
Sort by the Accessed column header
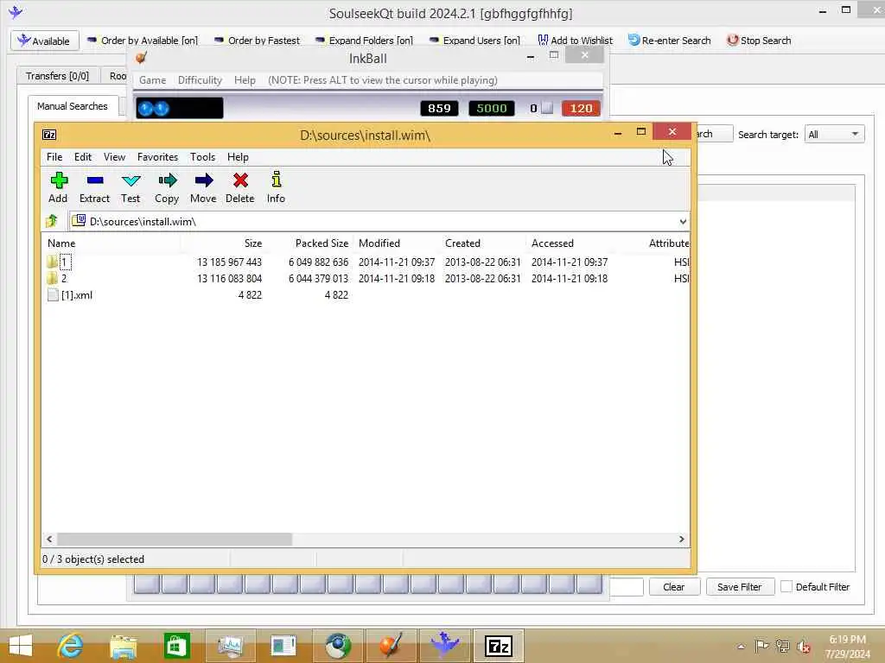[x=570, y=243]
